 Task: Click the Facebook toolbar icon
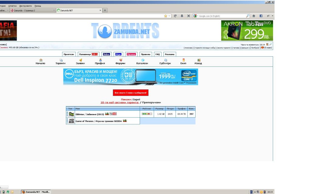261,16
